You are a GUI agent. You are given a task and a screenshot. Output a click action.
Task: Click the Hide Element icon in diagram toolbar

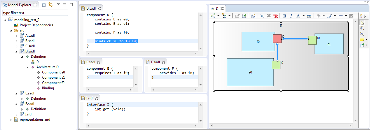(x=262, y=16)
